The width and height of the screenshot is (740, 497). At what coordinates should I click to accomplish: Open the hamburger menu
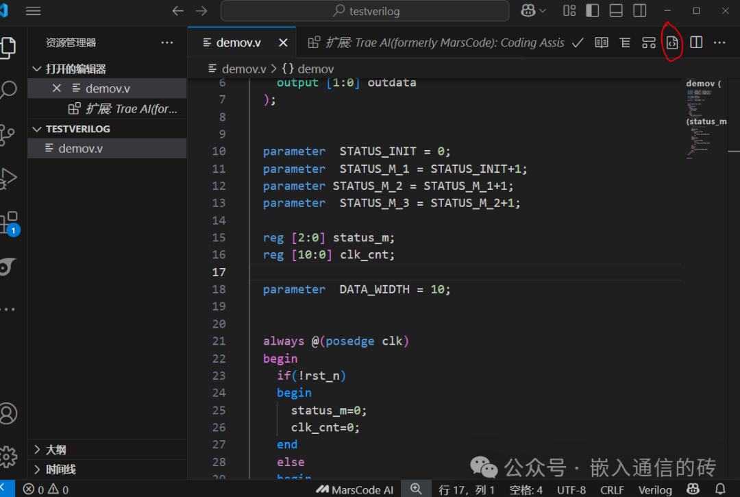(33, 10)
